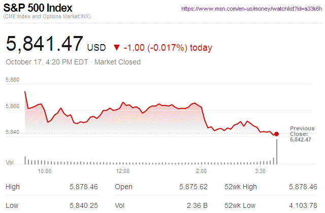Select the 12:00 time axis label
This screenshot has height=213, width=325.
coord(123,171)
